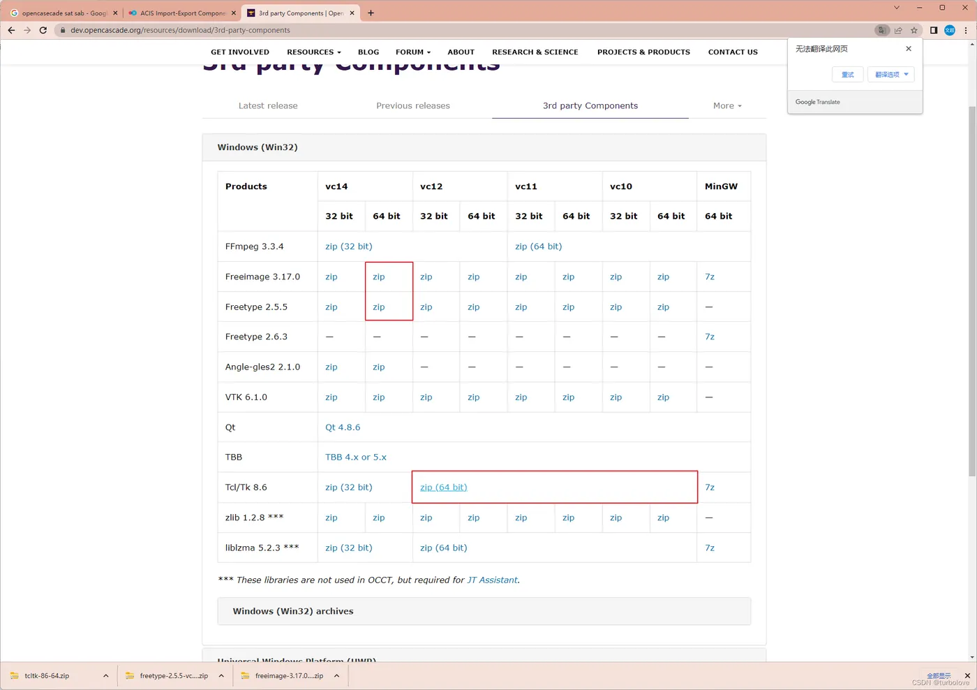Go back to the previous page

(11, 30)
